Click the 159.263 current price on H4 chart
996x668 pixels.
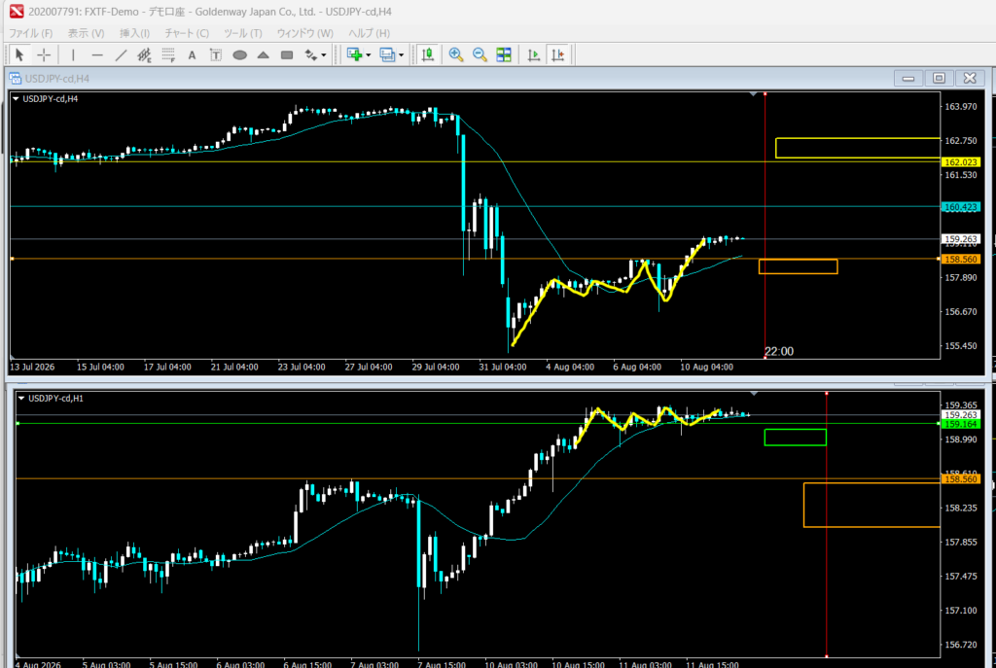click(x=961, y=239)
